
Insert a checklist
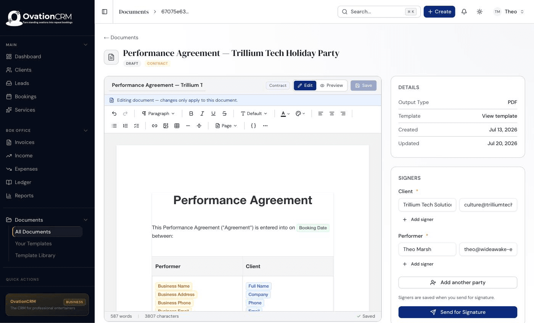pos(136,126)
